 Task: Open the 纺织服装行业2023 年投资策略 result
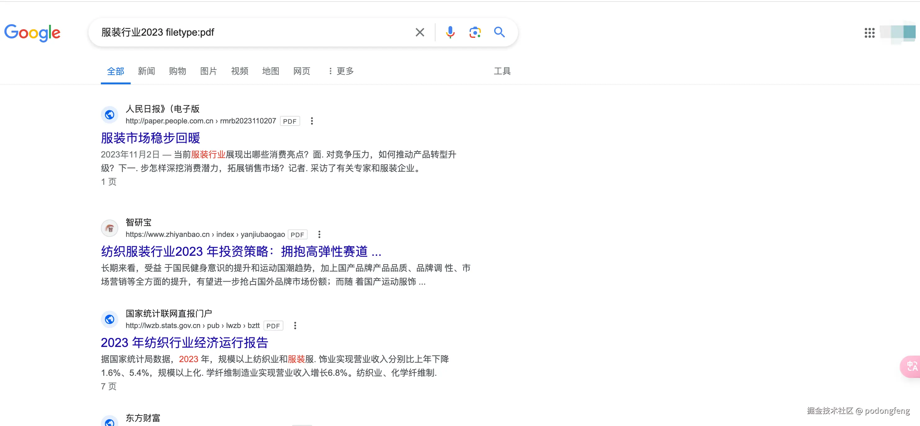[241, 251]
